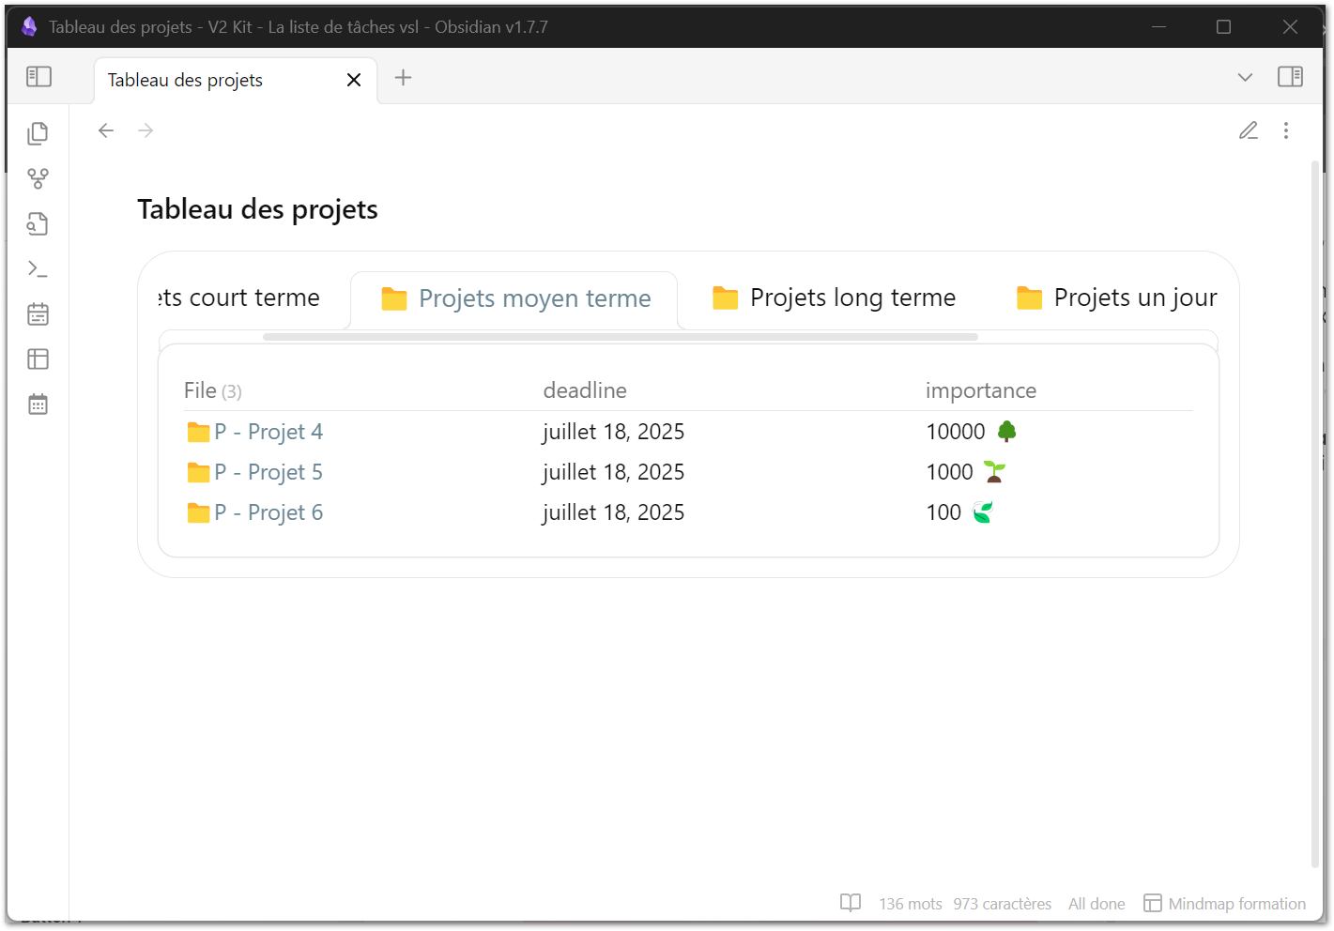
Task: Switch to Projets long terme tab
Action: [x=834, y=298]
